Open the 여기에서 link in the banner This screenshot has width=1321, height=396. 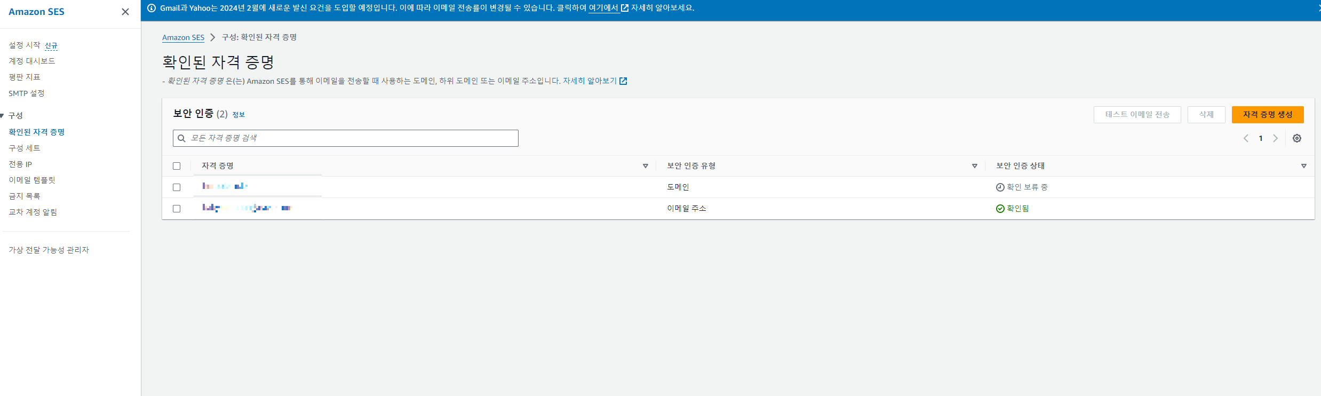603,8
